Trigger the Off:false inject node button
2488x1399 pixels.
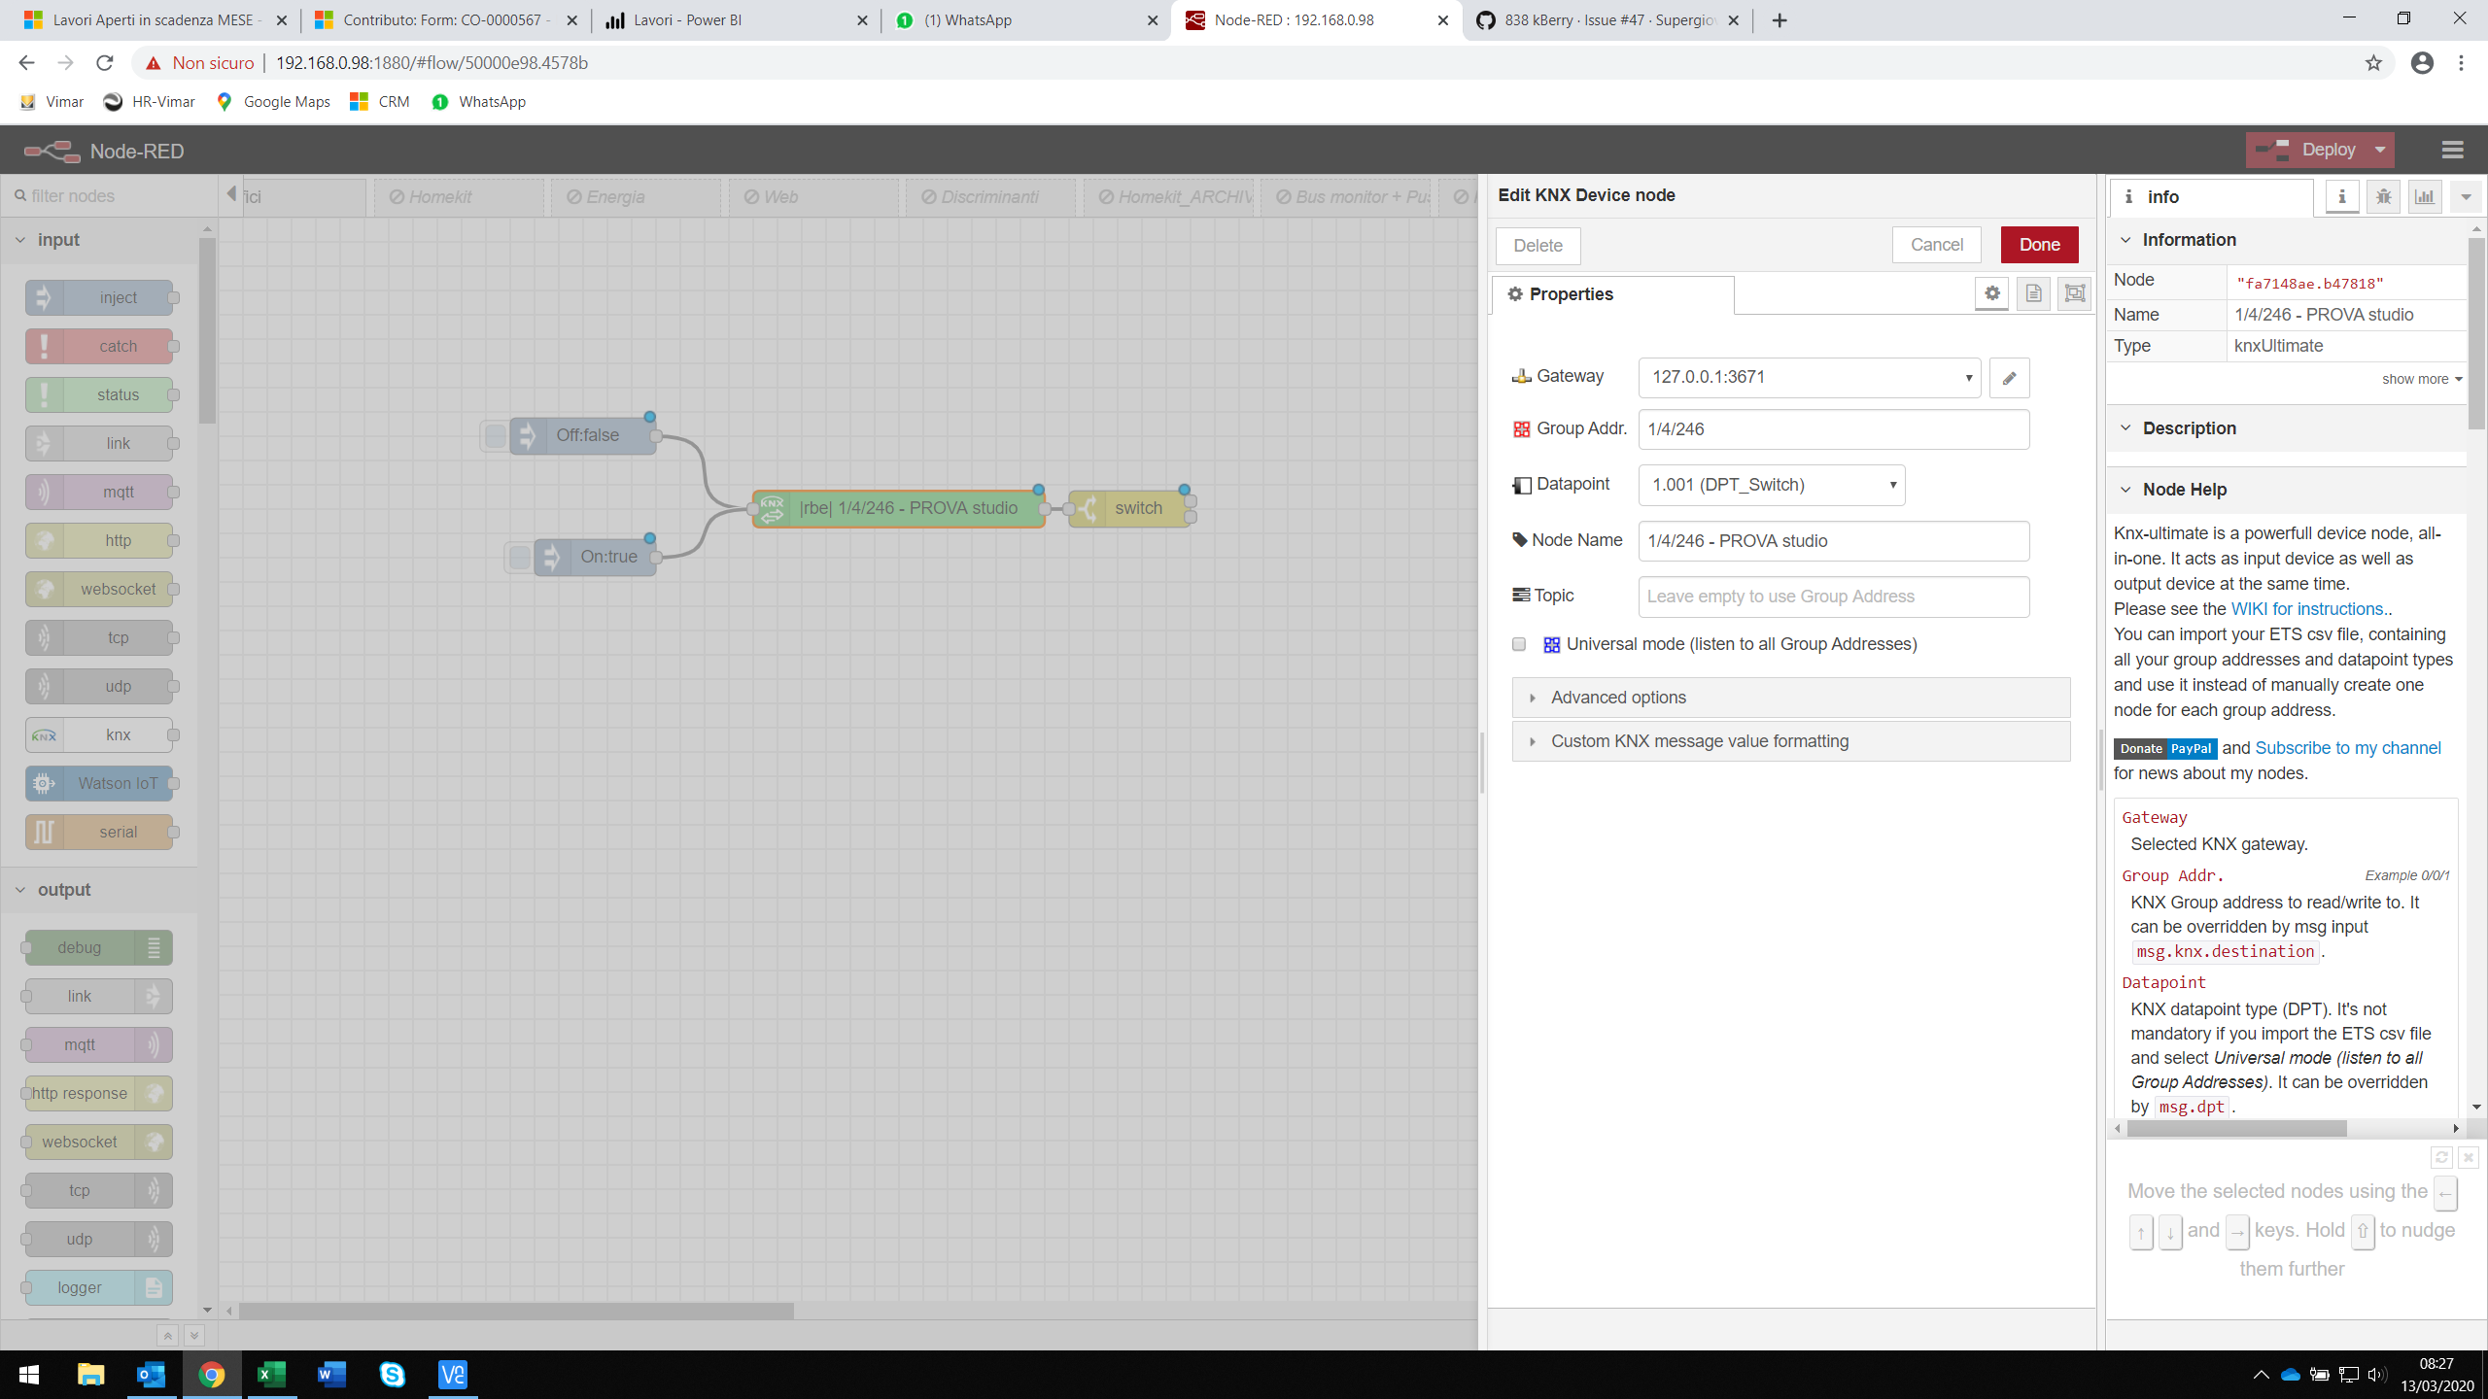(495, 435)
